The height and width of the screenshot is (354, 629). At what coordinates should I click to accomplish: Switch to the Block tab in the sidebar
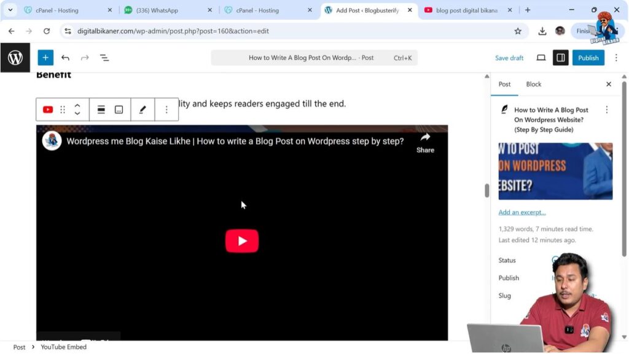[x=533, y=84]
